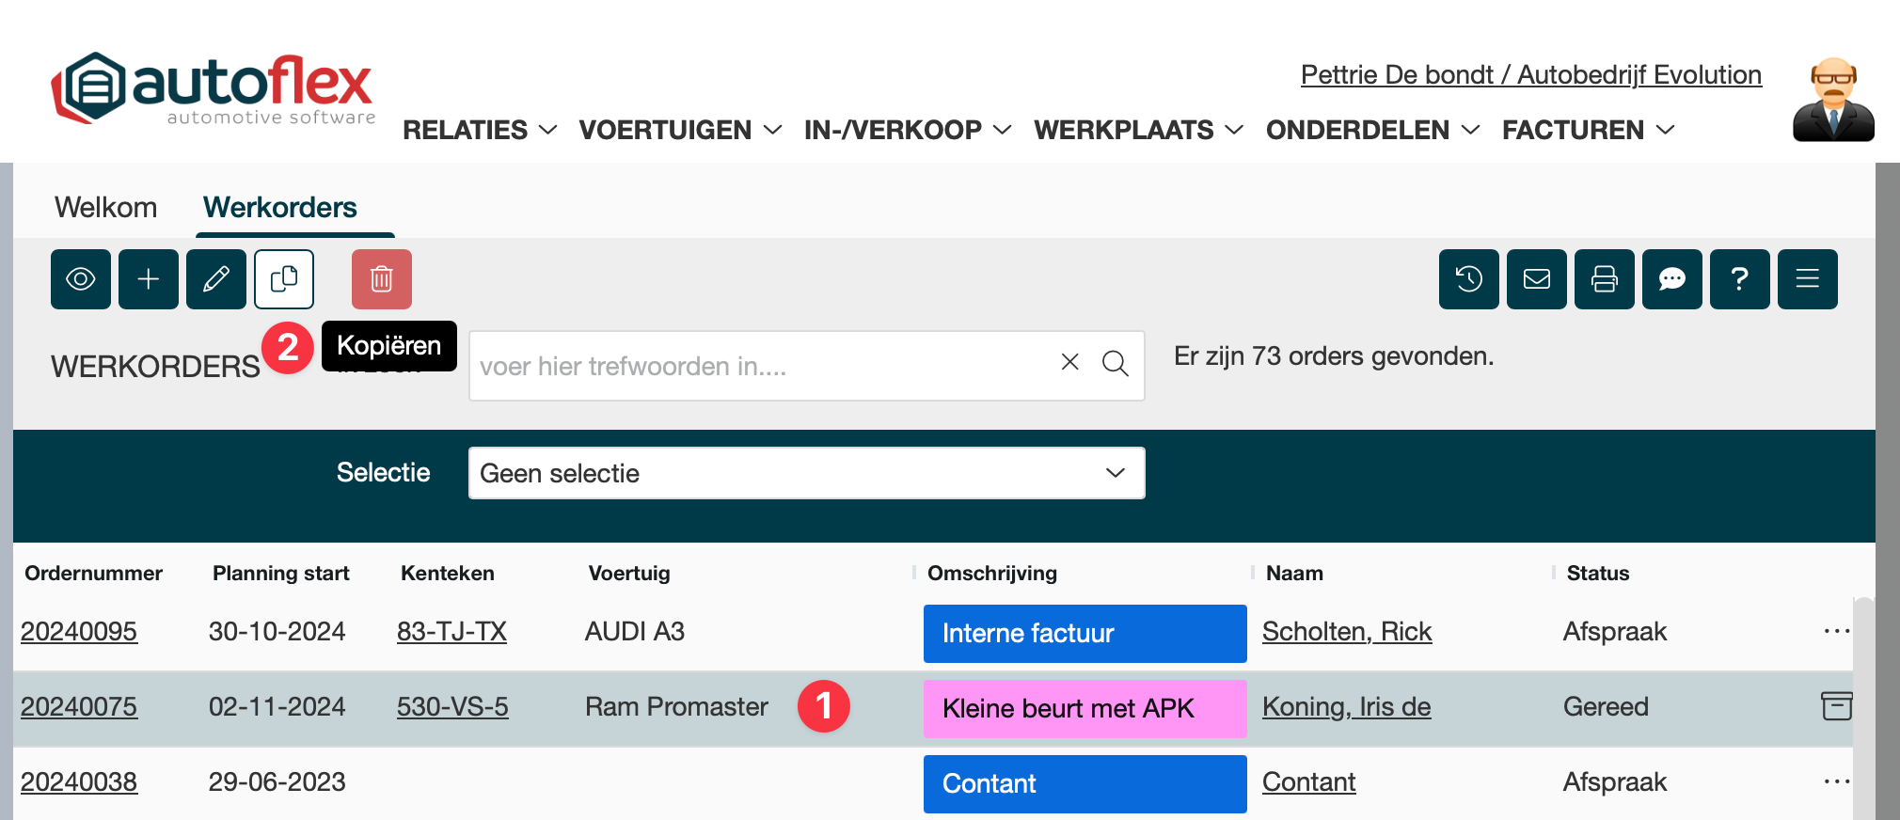Expand the FACTUREN menu

1588,130
